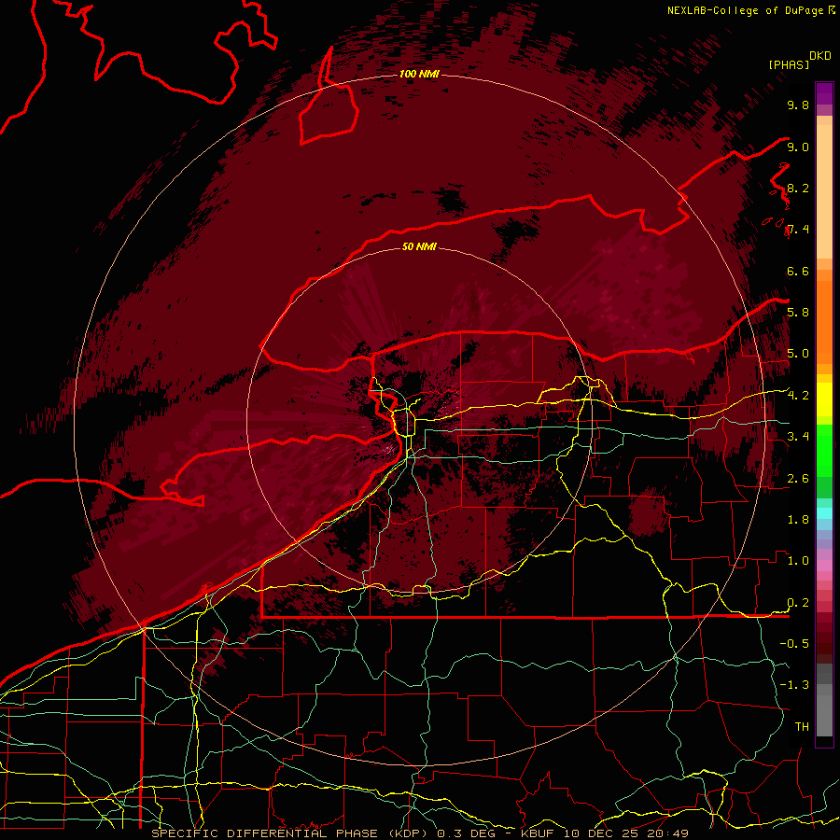Click the [PHAS] legend label
The image size is (840, 840).
789,64
